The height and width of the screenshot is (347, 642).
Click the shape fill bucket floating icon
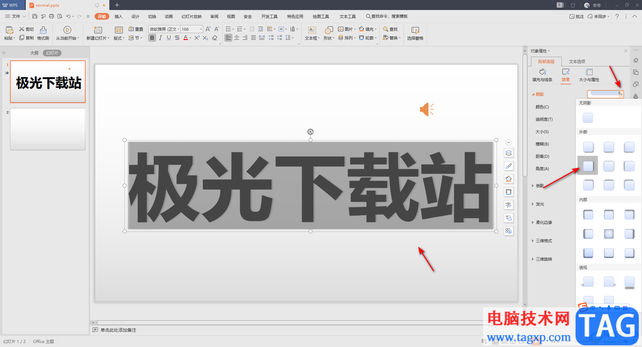[509, 179]
